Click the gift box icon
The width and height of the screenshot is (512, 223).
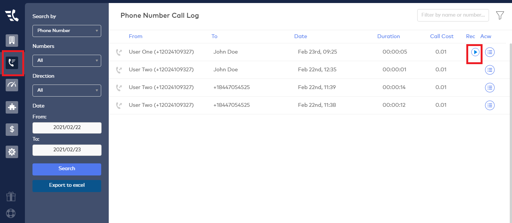pos(11,197)
